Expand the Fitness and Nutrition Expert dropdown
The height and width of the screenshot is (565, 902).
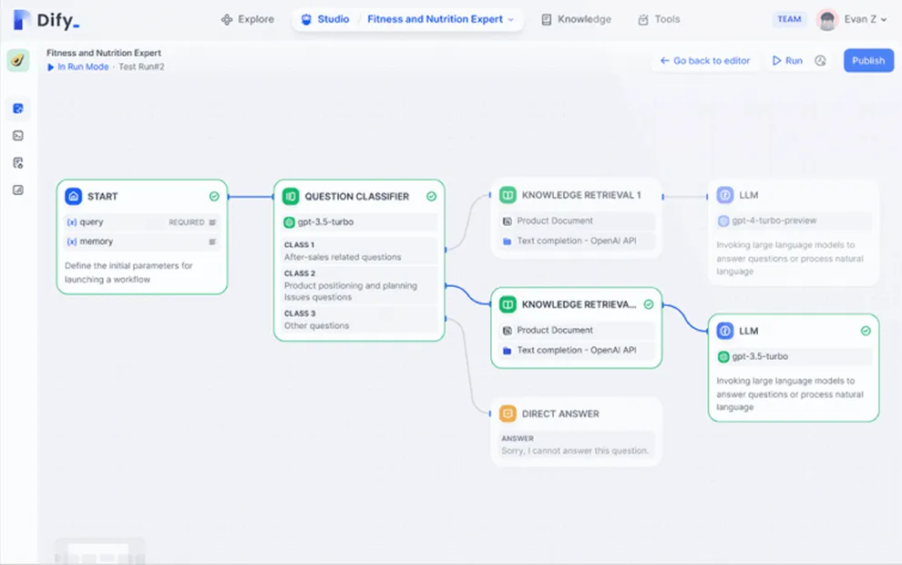point(441,19)
